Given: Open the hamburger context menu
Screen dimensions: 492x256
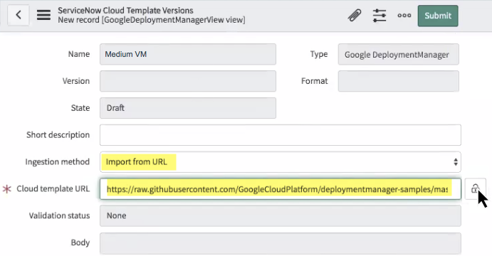Looking at the screenshot, I should (x=43, y=15).
